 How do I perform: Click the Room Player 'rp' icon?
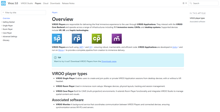77,38
